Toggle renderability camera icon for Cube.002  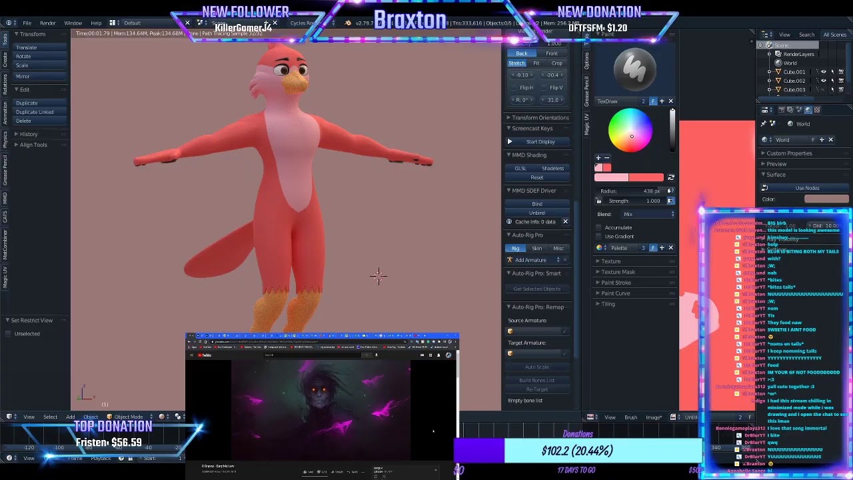841,81
